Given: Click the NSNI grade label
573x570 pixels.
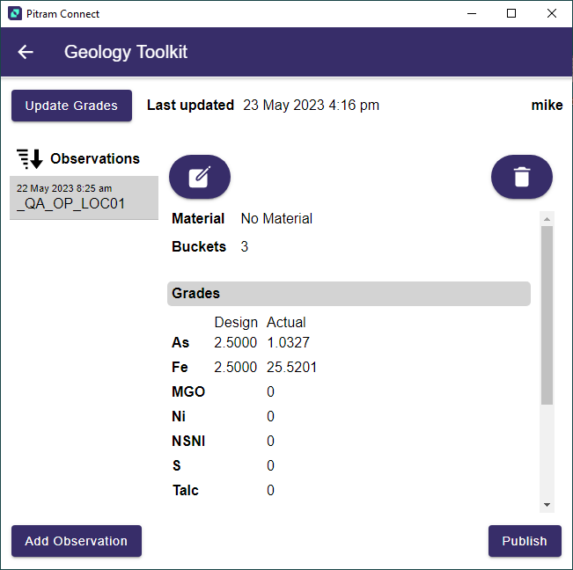Looking at the screenshot, I should point(188,441).
